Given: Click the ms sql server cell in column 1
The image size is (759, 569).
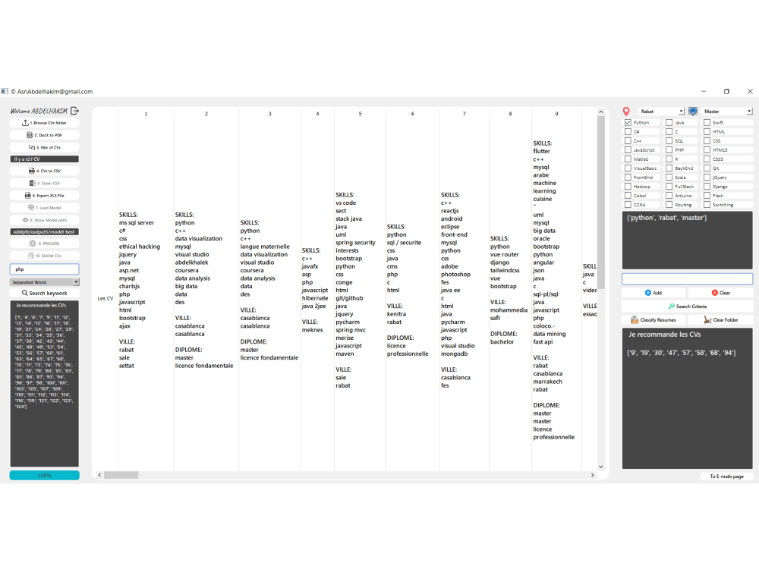Looking at the screenshot, I should (137, 222).
